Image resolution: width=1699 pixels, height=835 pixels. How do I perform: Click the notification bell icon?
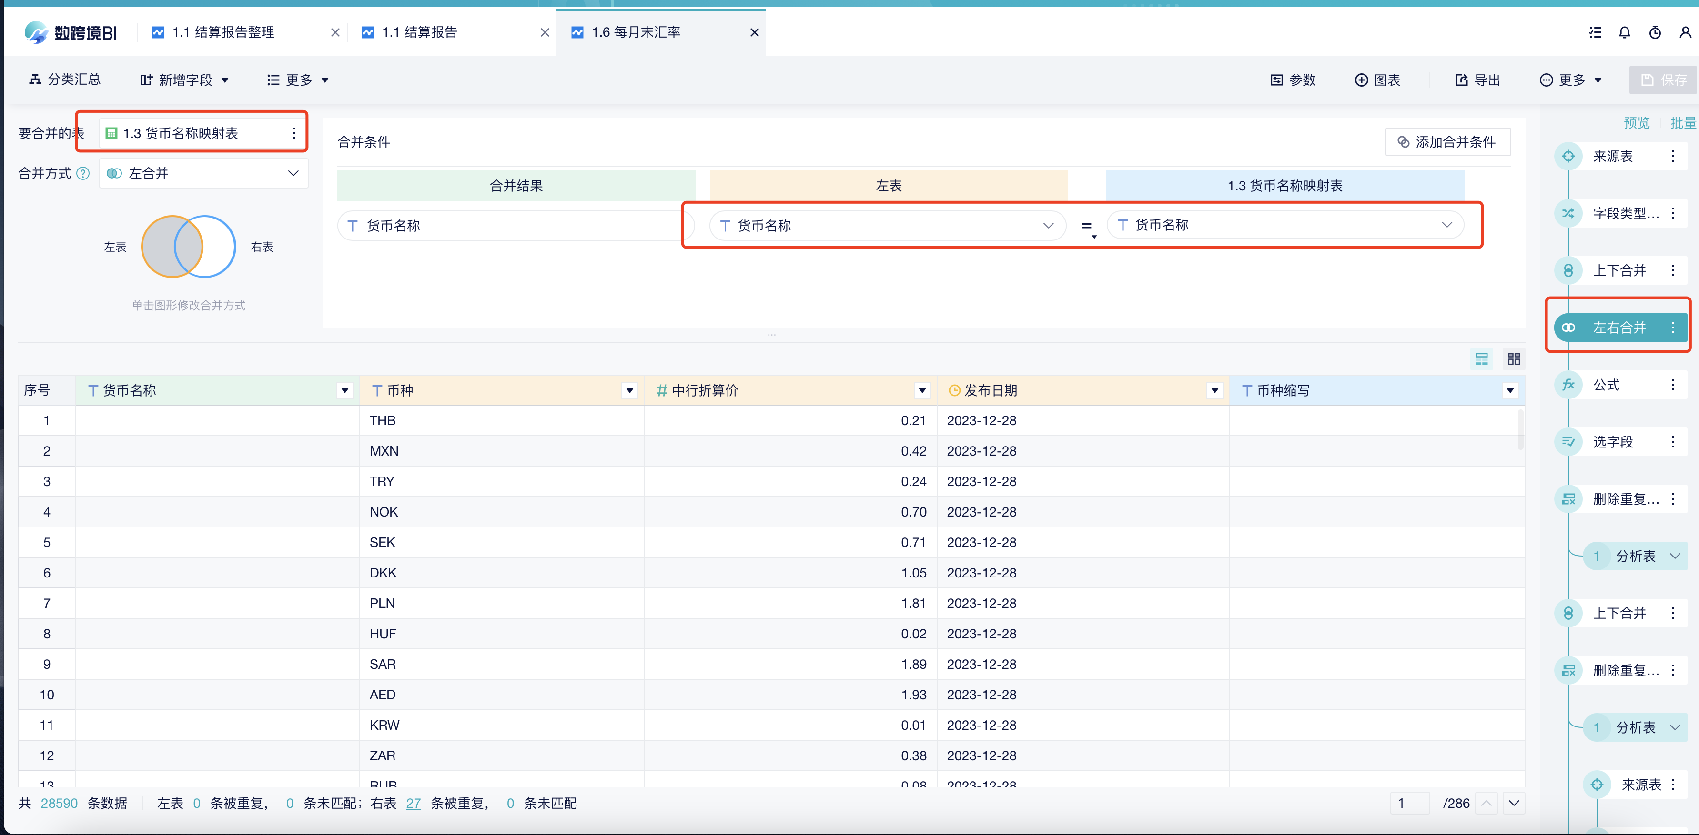click(1625, 31)
